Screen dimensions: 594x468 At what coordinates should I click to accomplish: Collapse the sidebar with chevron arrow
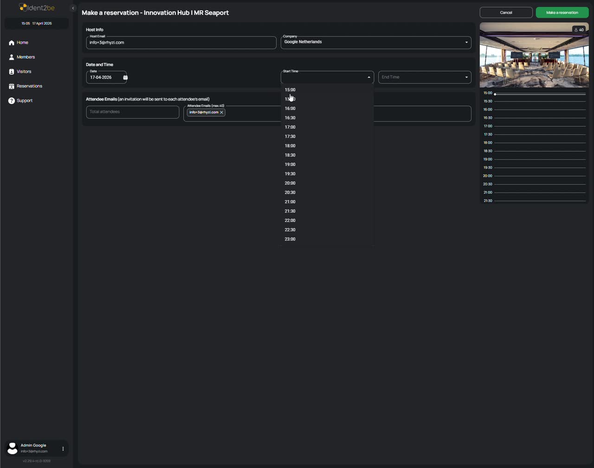pyautogui.click(x=73, y=8)
